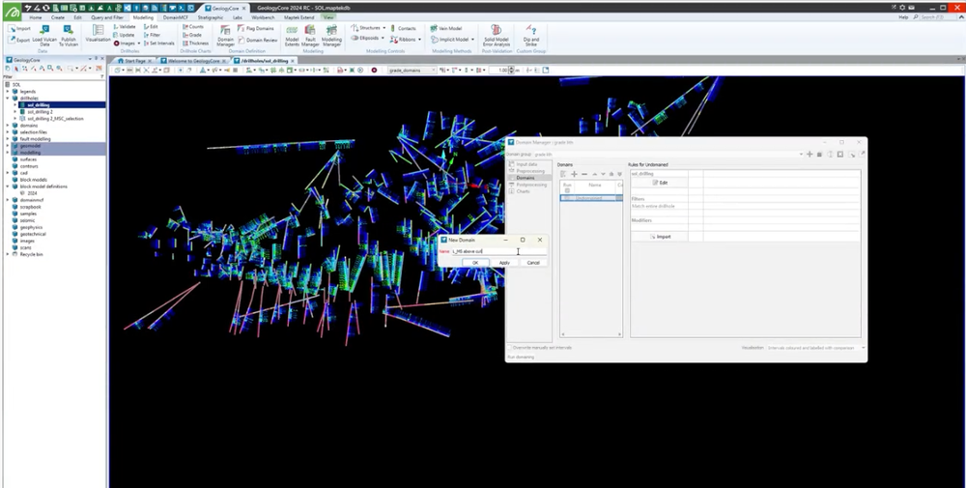
Task: Open Solid Model Error Analysis
Action: click(x=497, y=36)
